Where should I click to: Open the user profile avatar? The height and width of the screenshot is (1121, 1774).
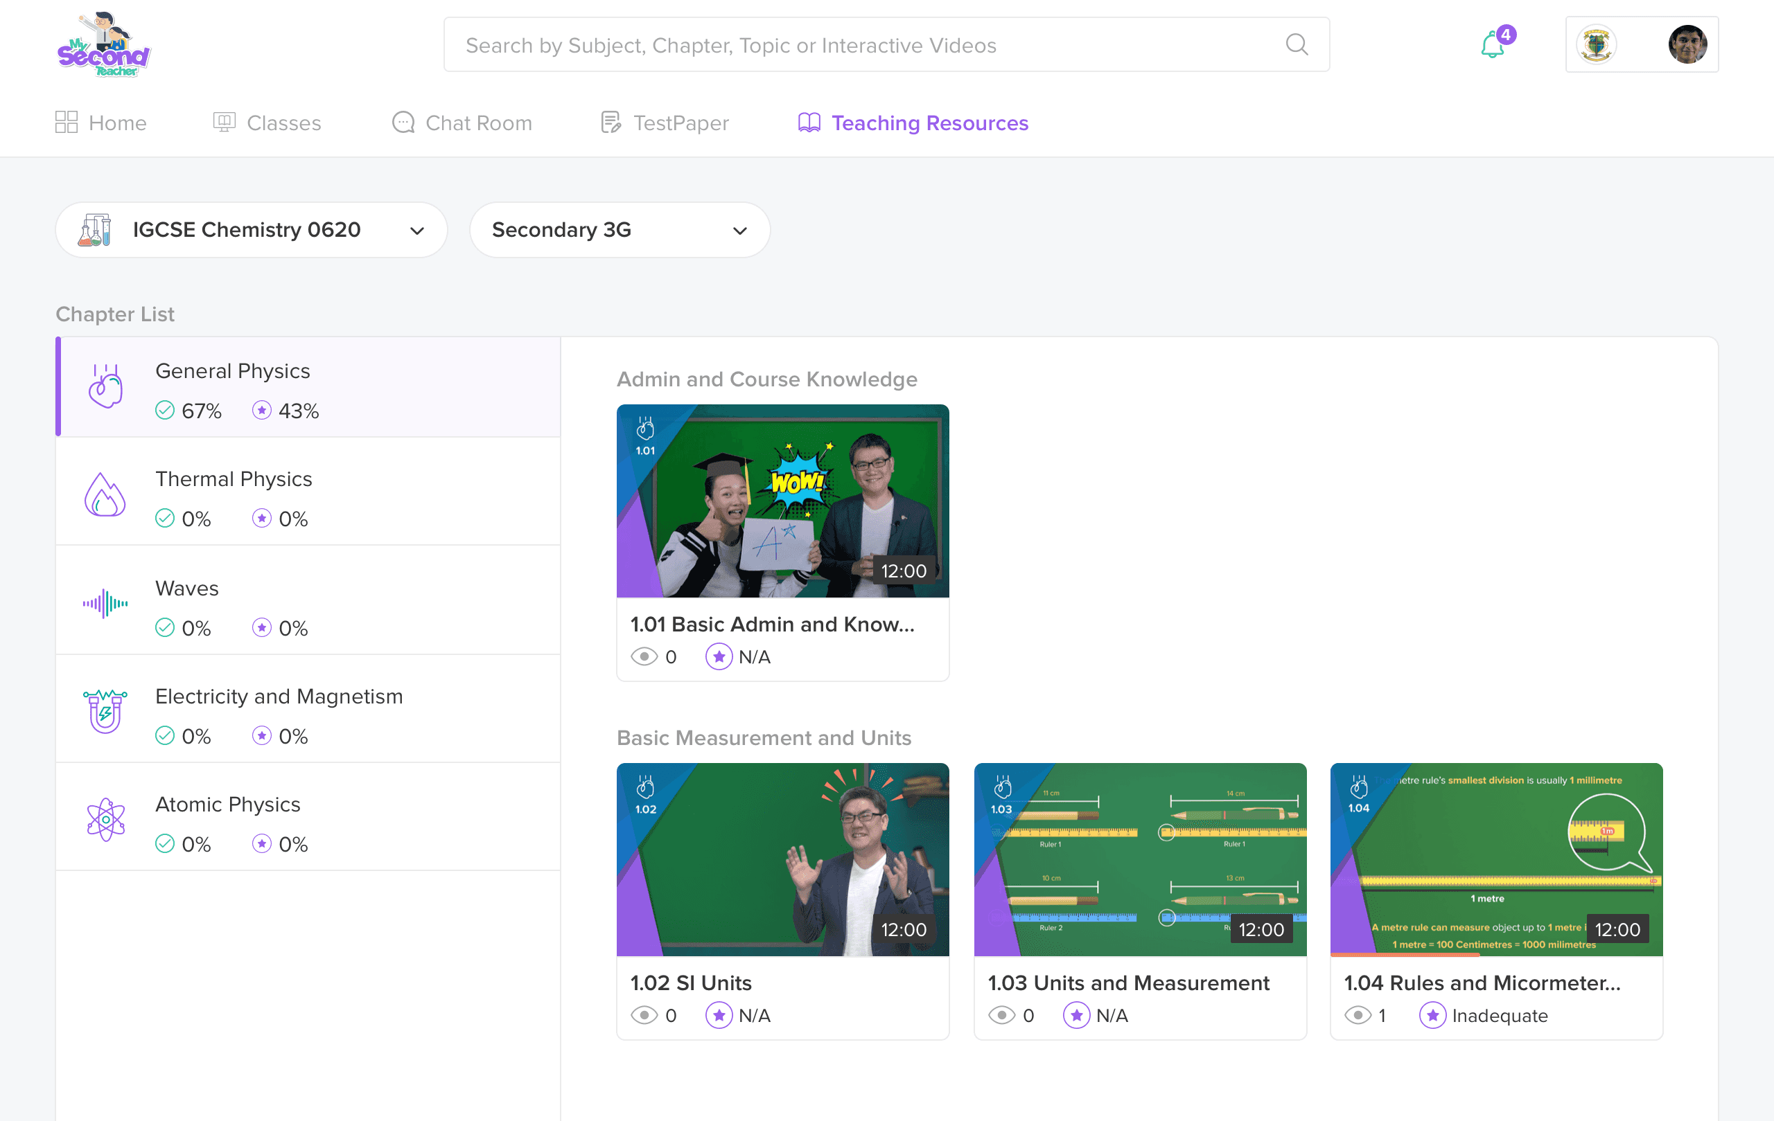[1687, 44]
